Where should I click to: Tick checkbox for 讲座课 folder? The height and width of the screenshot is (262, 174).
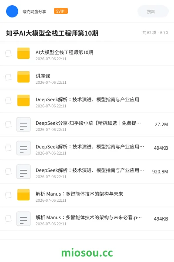click(8, 77)
